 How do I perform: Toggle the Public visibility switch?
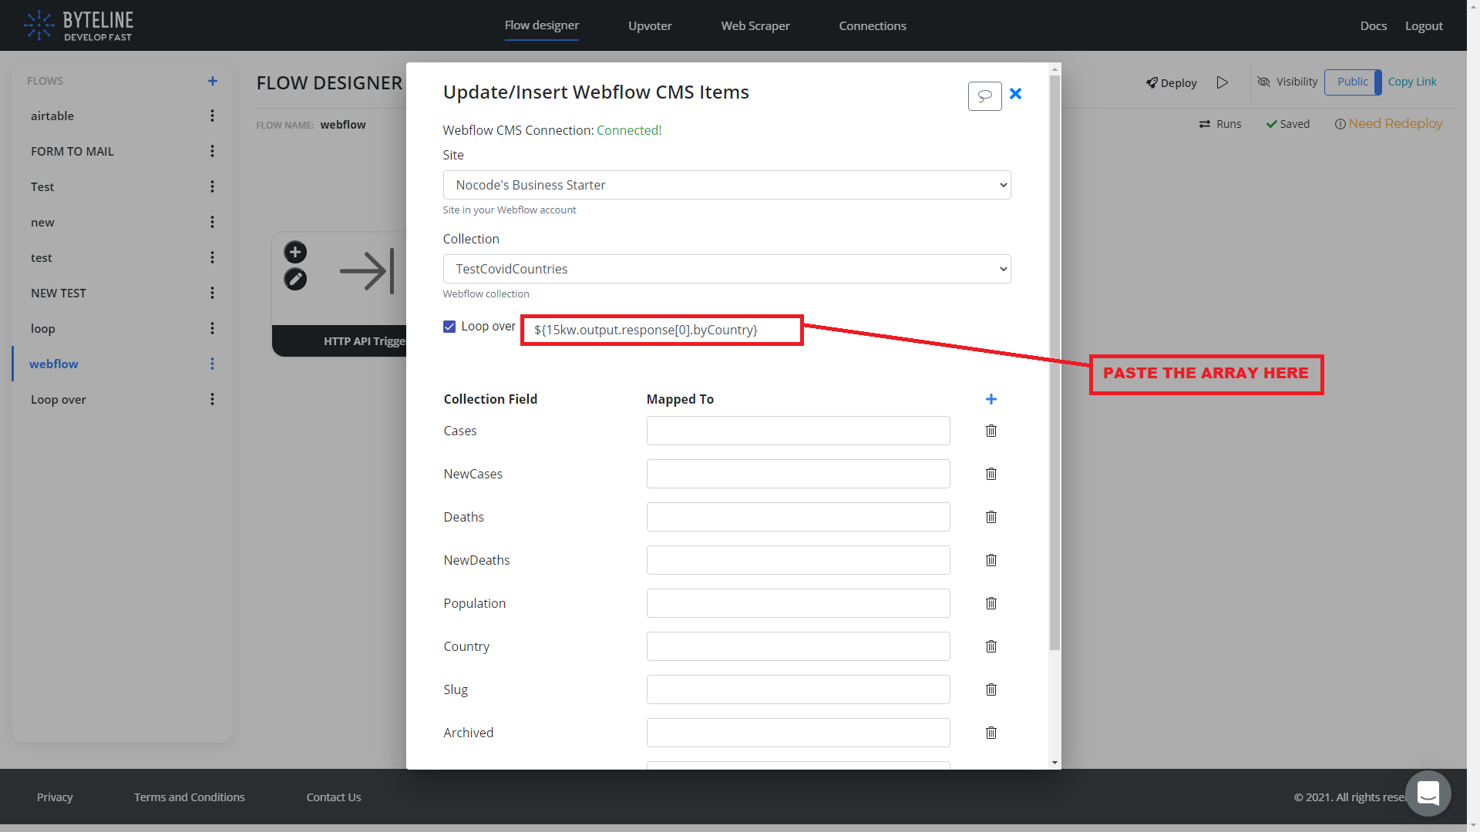tap(1353, 82)
